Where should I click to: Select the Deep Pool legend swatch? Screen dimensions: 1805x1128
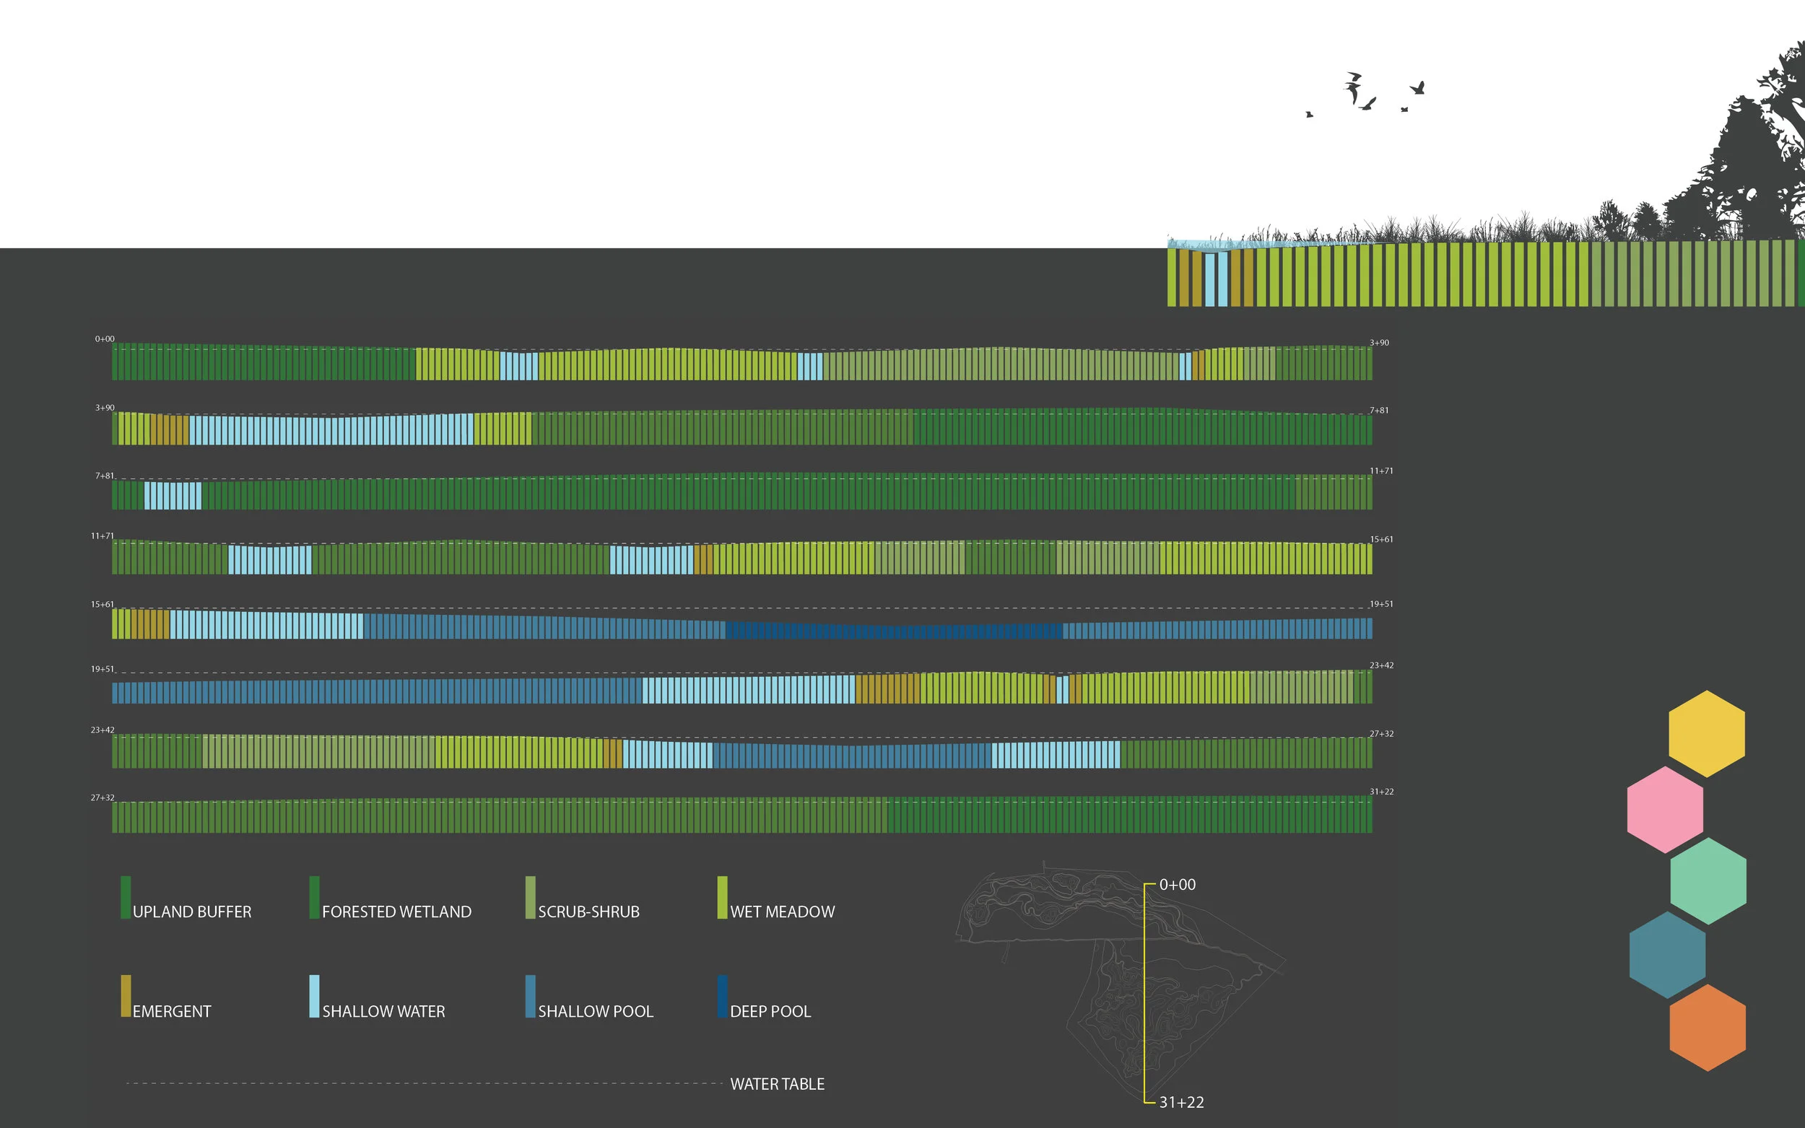pos(721,995)
